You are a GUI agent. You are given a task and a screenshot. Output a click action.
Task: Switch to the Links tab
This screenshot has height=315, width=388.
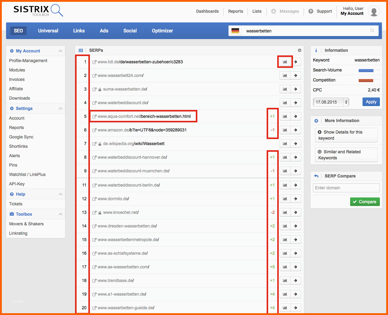pyautogui.click(x=79, y=31)
